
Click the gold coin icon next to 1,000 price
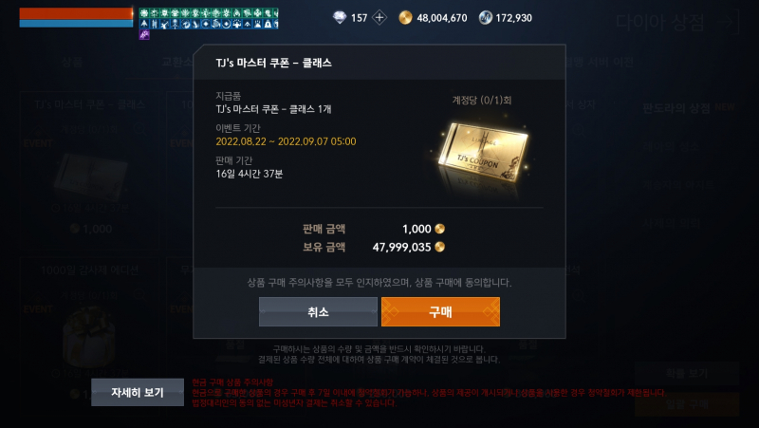coord(439,229)
